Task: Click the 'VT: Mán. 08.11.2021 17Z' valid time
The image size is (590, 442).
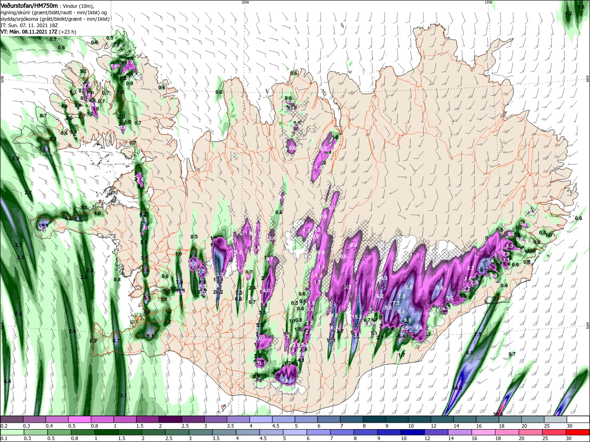Action: [29, 32]
